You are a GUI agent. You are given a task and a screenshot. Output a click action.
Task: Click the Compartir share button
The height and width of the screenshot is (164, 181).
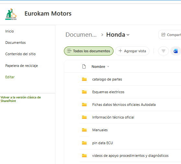tap(170, 35)
